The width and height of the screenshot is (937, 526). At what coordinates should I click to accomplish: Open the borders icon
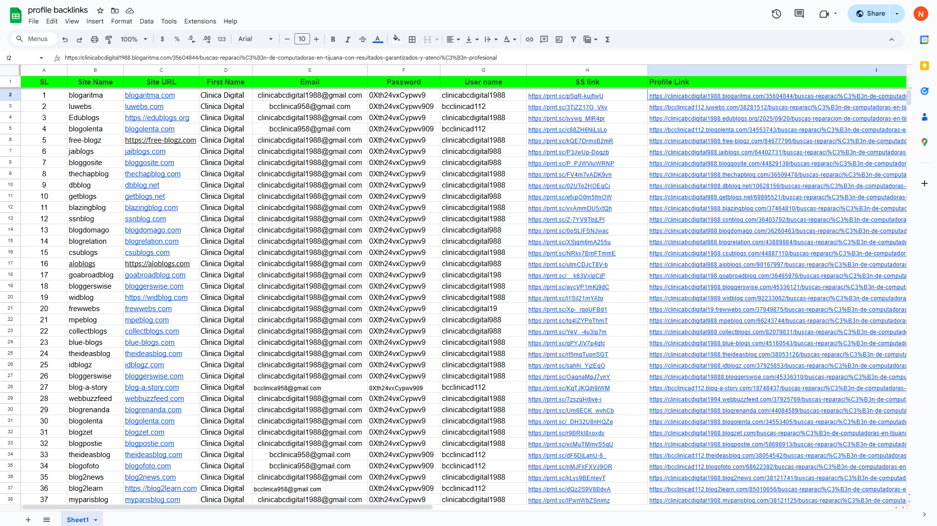413,39
